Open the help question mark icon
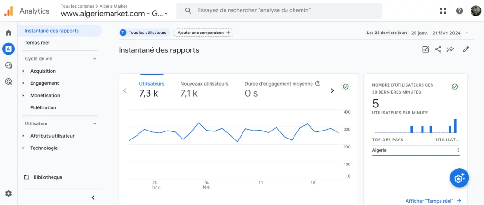Screen dimensions: 484x205 pyautogui.click(x=459, y=11)
